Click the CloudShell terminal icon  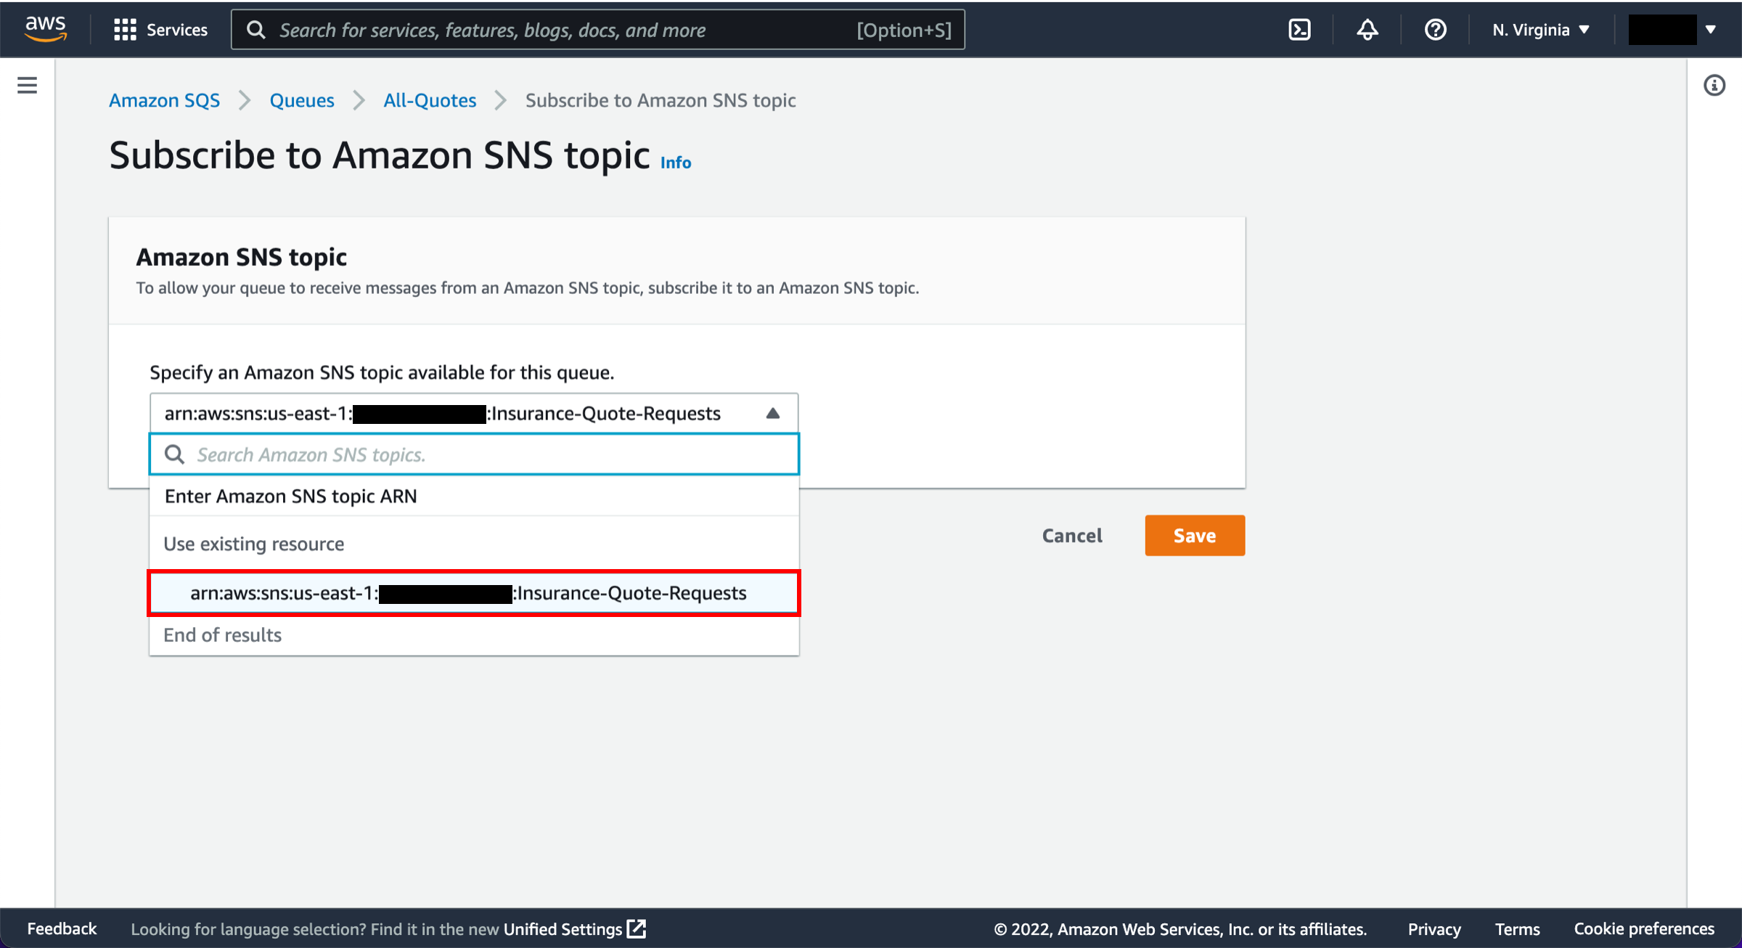pyautogui.click(x=1299, y=29)
